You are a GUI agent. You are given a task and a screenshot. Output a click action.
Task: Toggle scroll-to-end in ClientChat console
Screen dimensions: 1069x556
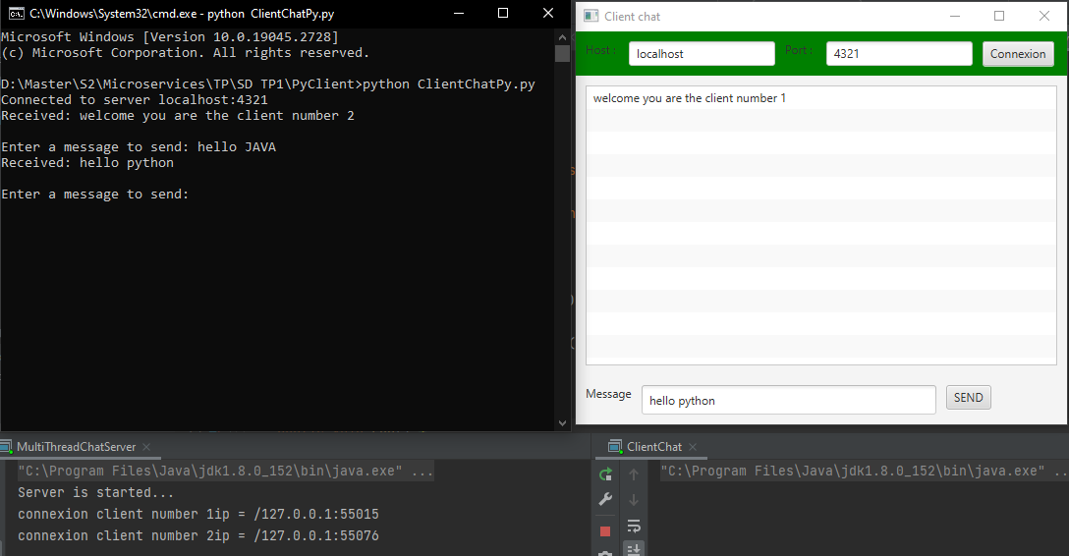click(x=634, y=549)
